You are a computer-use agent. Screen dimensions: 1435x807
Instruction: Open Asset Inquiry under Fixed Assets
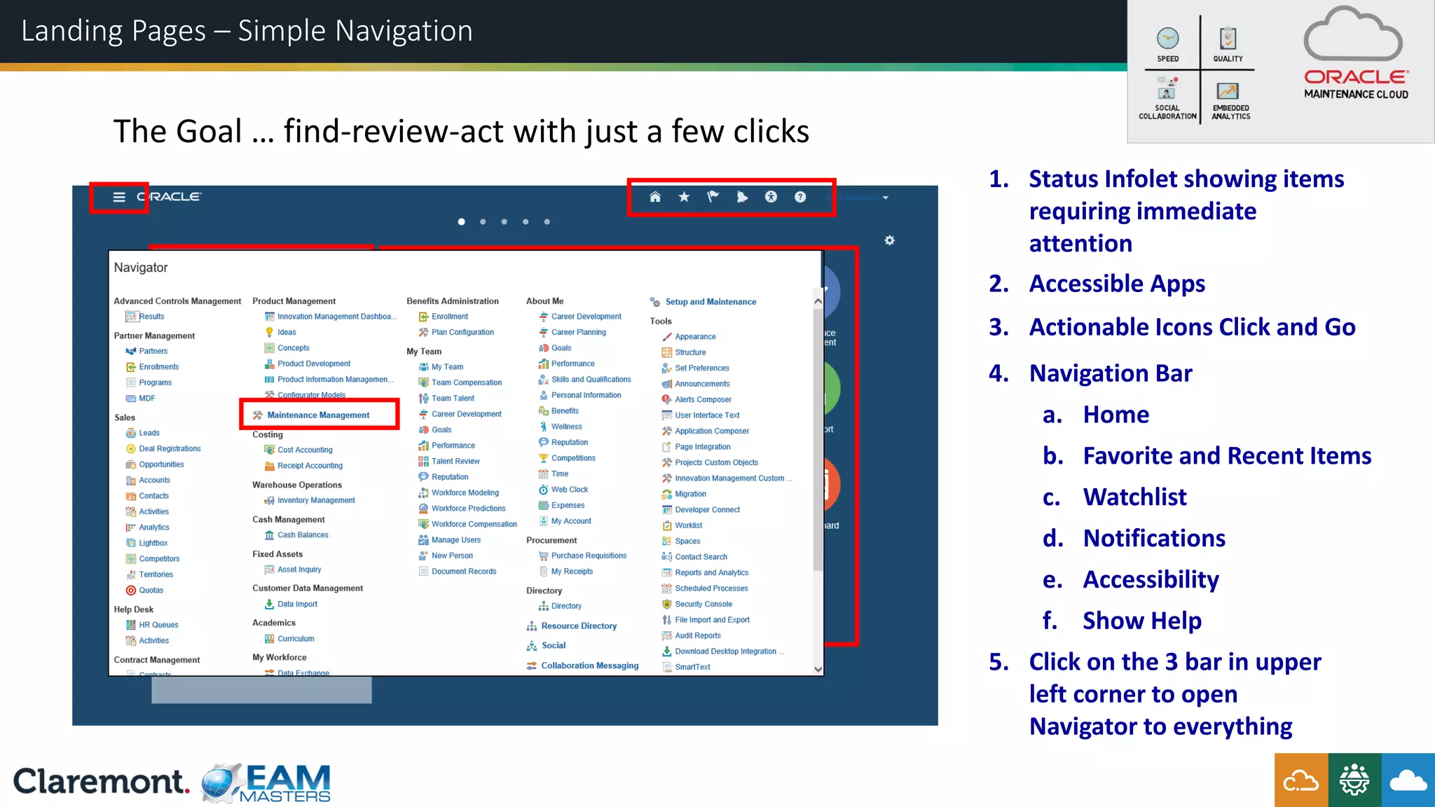[x=299, y=570]
